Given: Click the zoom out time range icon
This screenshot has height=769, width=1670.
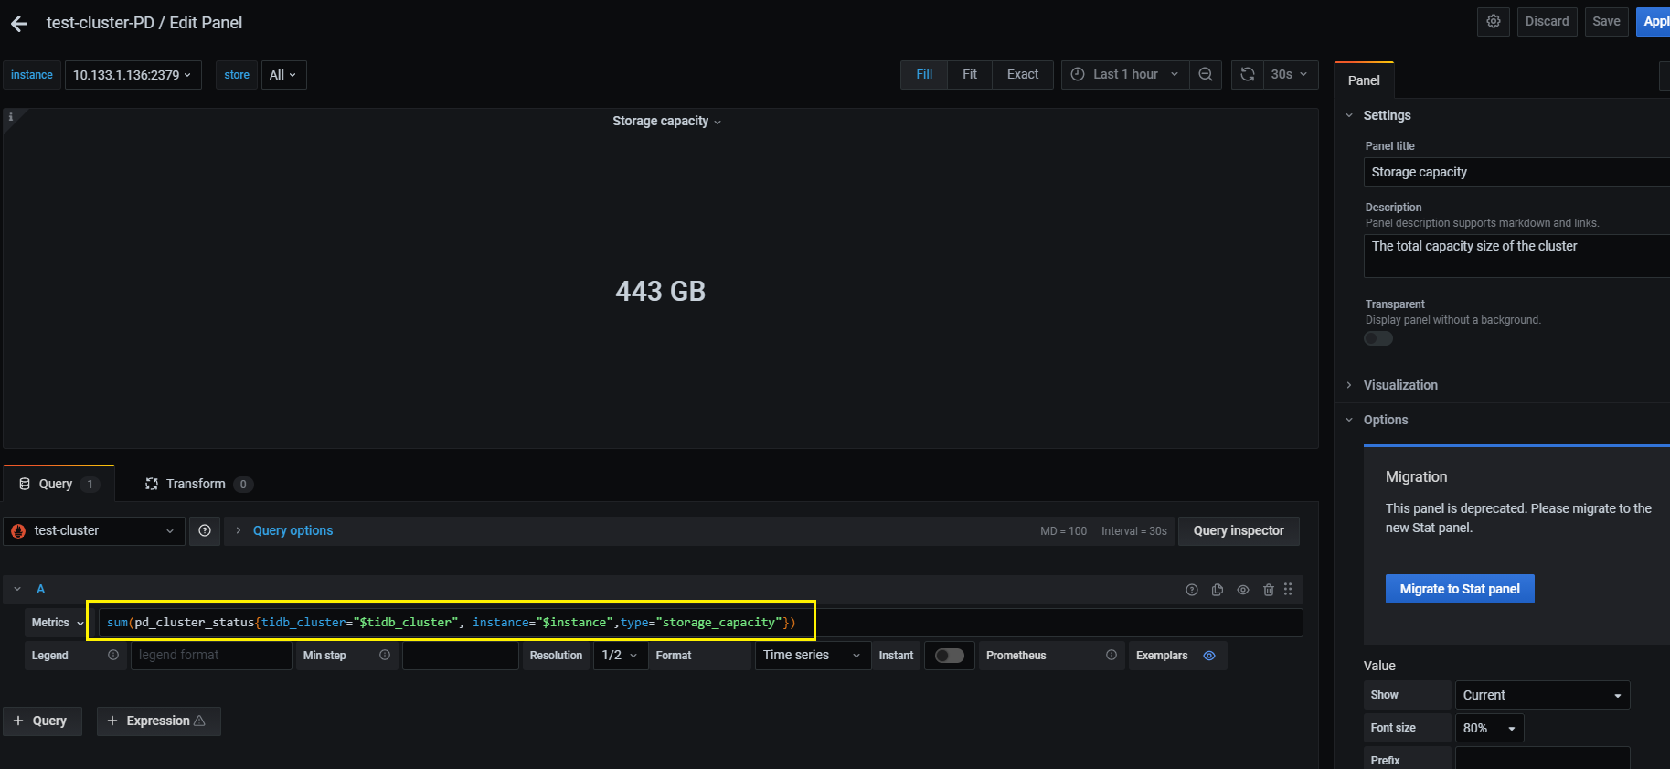Looking at the screenshot, I should pos(1206,74).
